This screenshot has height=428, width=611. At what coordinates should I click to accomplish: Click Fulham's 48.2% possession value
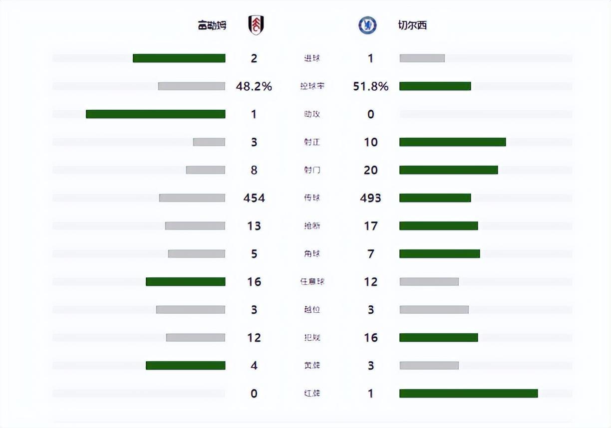coord(254,86)
